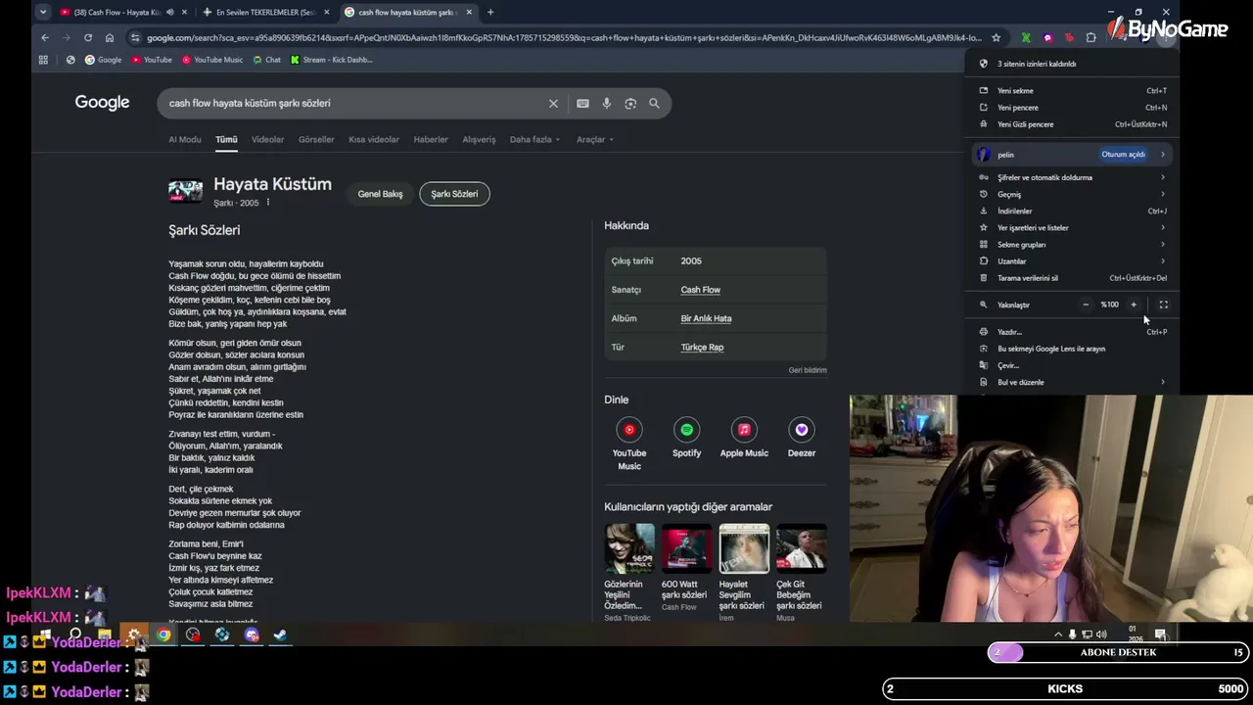Close the En Sevilen TEKERLEMELER tab
Screen dimensions: 1253x705
click(327, 12)
